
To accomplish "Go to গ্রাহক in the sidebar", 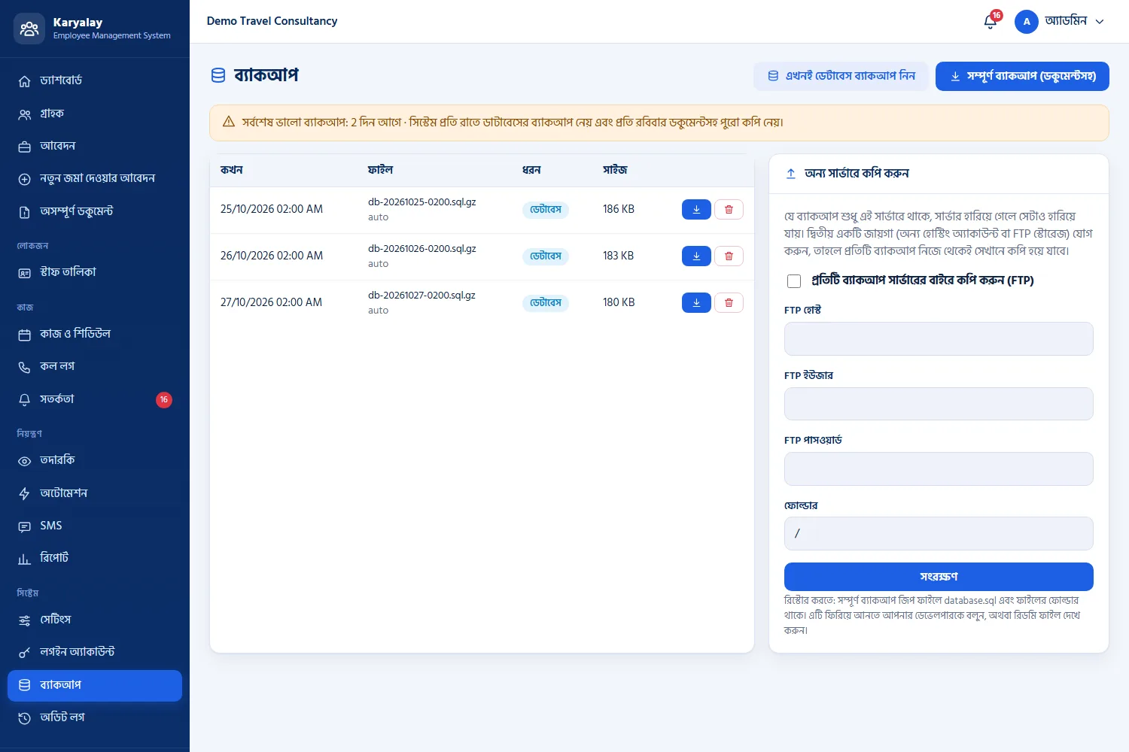I will point(95,114).
